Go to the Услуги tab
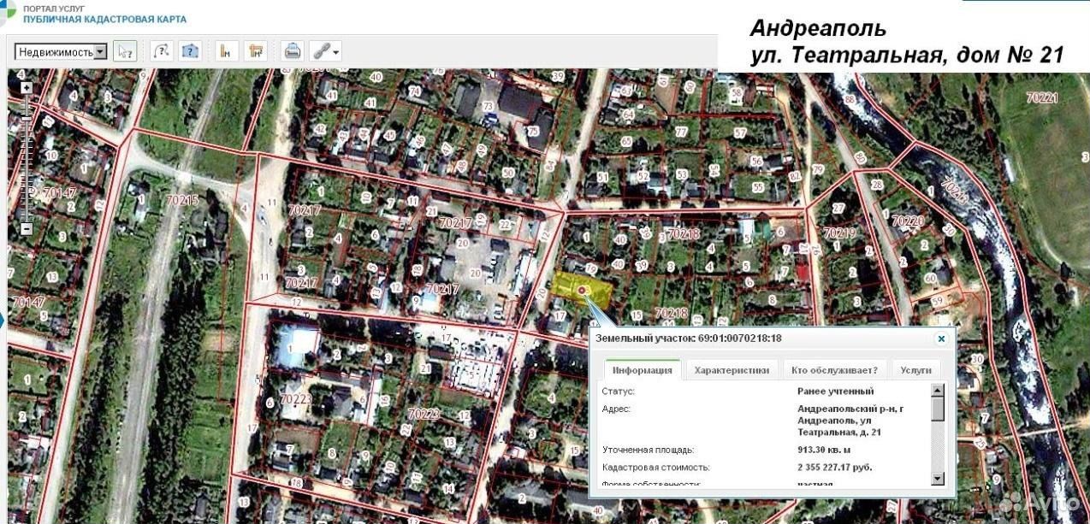This screenshot has height=524, width=1090. tap(915, 370)
